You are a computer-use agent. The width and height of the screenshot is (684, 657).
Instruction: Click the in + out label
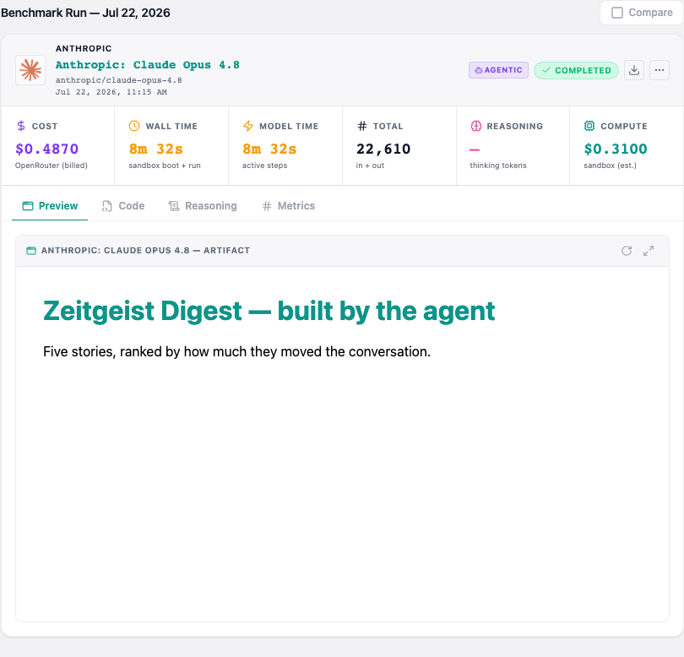pyautogui.click(x=370, y=166)
